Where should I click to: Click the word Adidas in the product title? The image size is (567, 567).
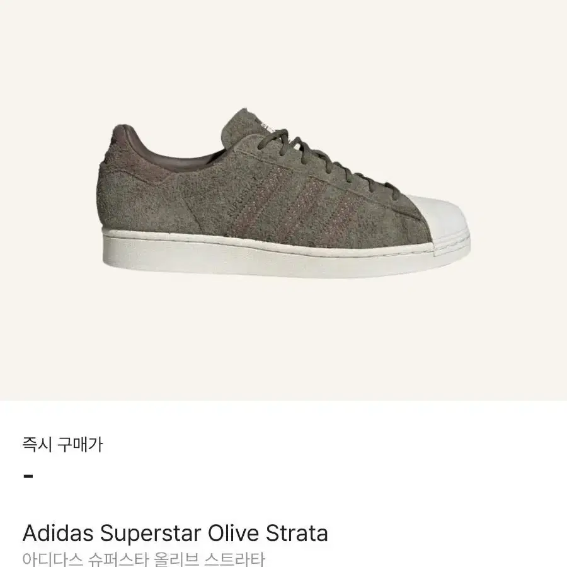point(57,534)
